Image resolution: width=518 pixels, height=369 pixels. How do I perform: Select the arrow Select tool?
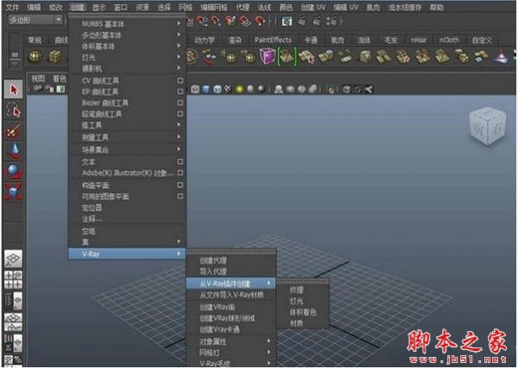(12, 90)
